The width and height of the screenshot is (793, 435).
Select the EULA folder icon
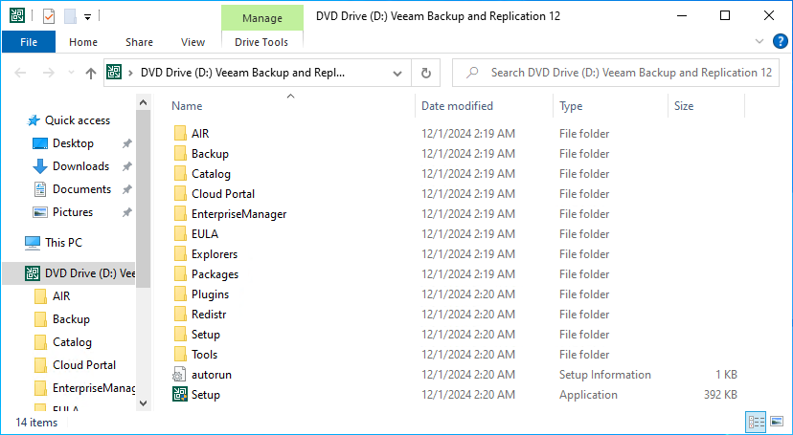click(180, 233)
